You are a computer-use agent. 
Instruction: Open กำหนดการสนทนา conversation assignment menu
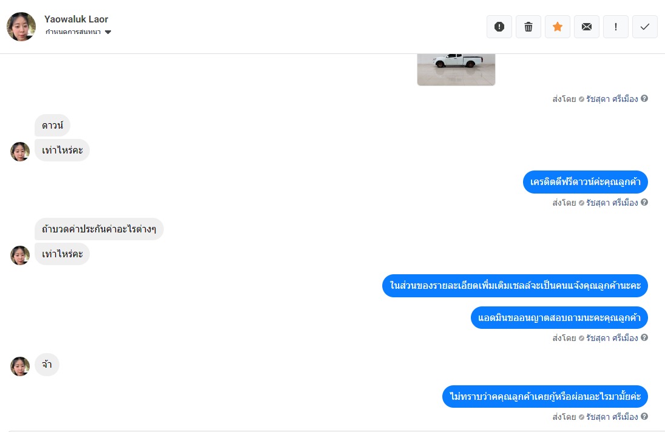[78, 32]
